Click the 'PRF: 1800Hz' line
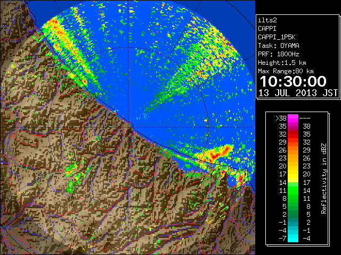Screen dimensions: 341x255 (x=279, y=54)
